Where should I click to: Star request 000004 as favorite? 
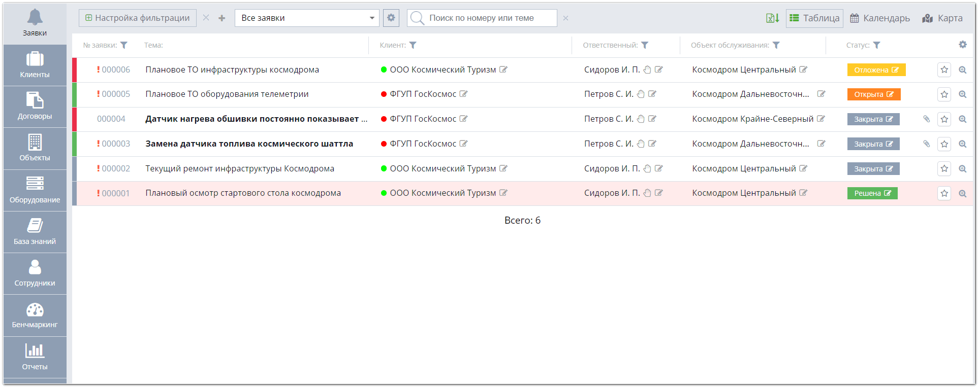tap(944, 119)
